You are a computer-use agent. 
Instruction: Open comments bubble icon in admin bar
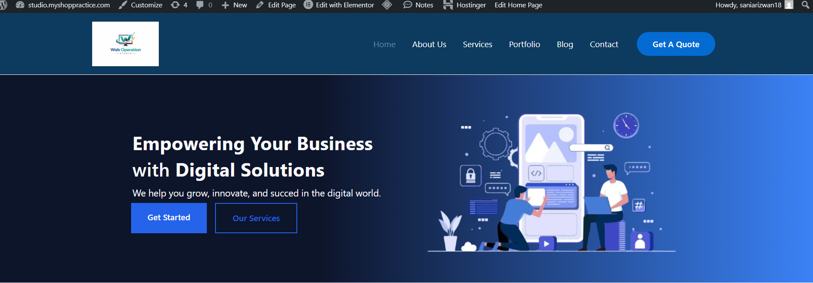[x=204, y=5]
